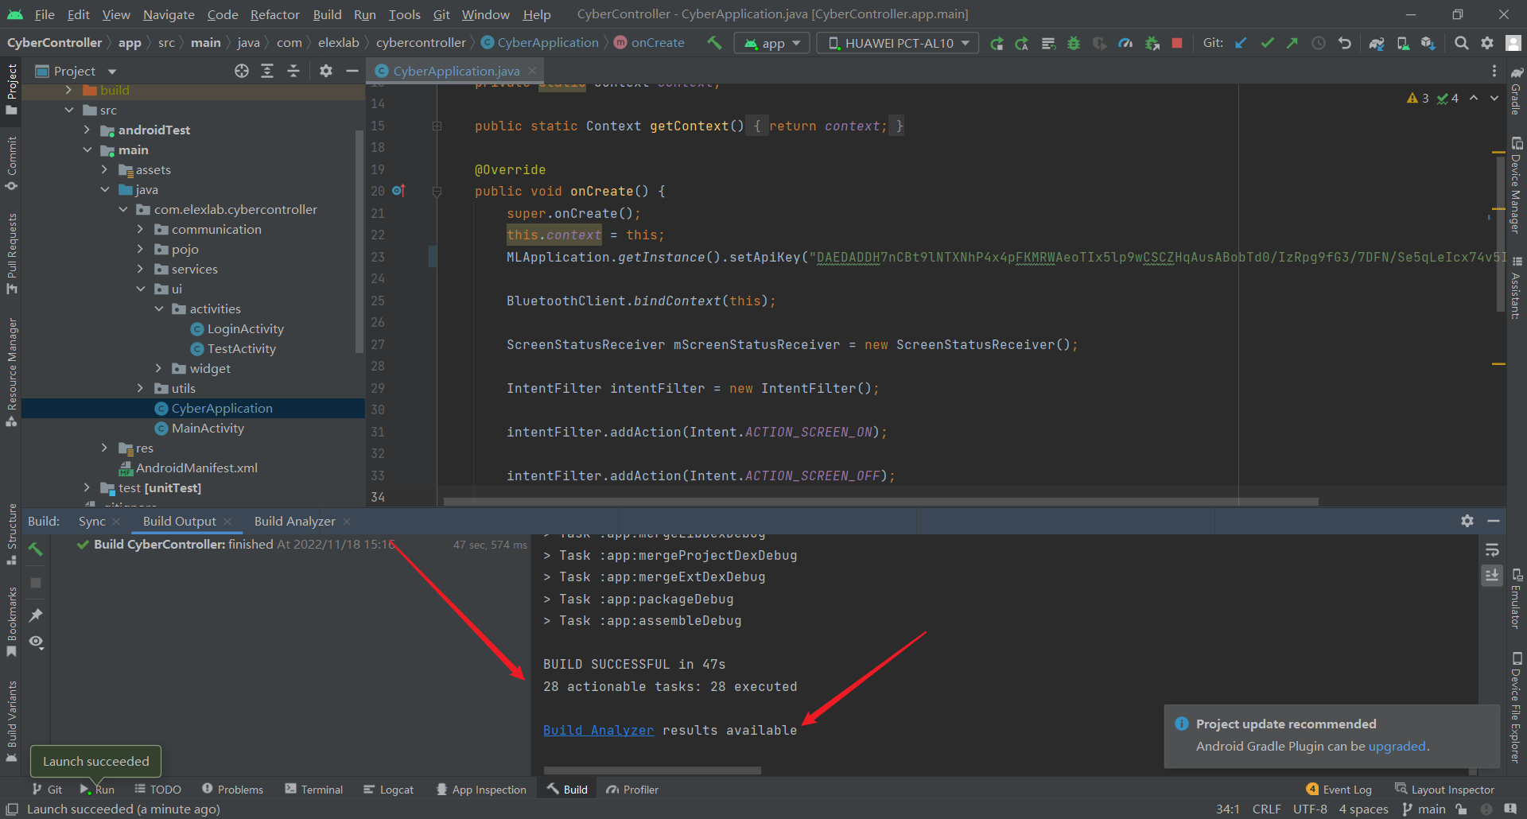1527x819 pixels.
Task: Open the Event Log
Action: (x=1339, y=790)
